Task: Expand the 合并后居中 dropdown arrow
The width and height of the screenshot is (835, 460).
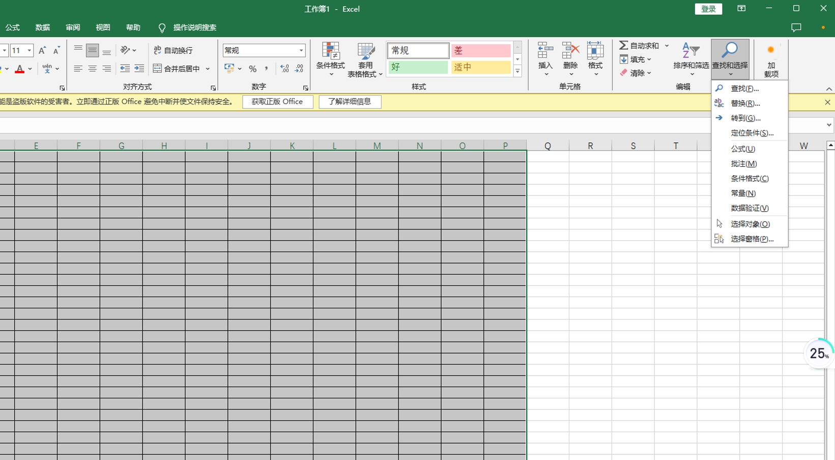Action: click(x=208, y=69)
